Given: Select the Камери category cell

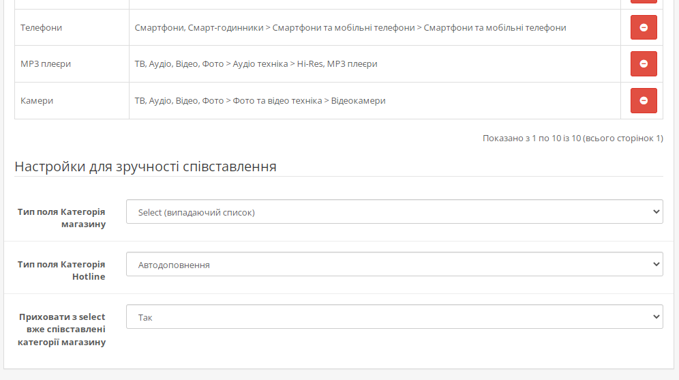Looking at the screenshot, I should point(72,100).
